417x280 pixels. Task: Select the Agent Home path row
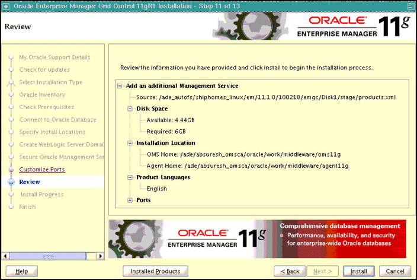(x=248, y=166)
